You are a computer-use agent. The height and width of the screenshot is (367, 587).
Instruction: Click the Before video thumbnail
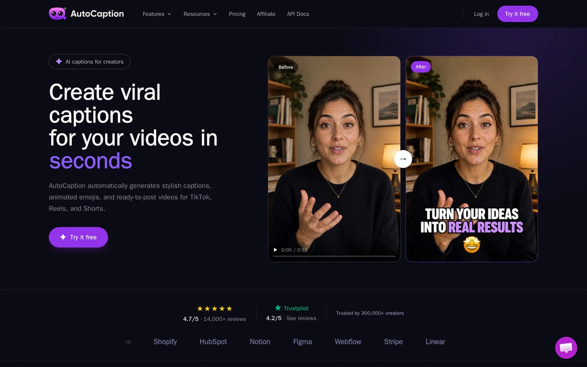(334, 159)
